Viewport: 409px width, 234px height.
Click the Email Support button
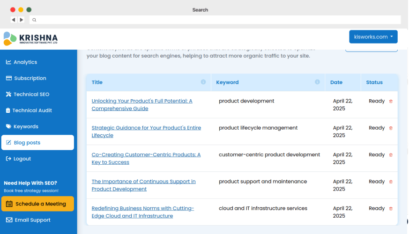[32, 220]
